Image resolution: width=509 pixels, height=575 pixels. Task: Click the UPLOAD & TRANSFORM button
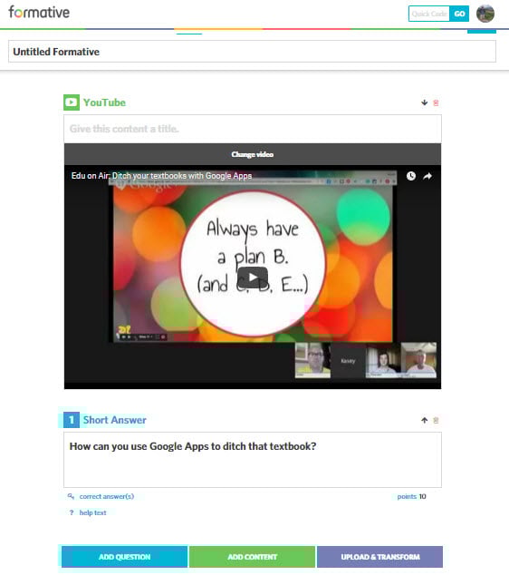379,557
